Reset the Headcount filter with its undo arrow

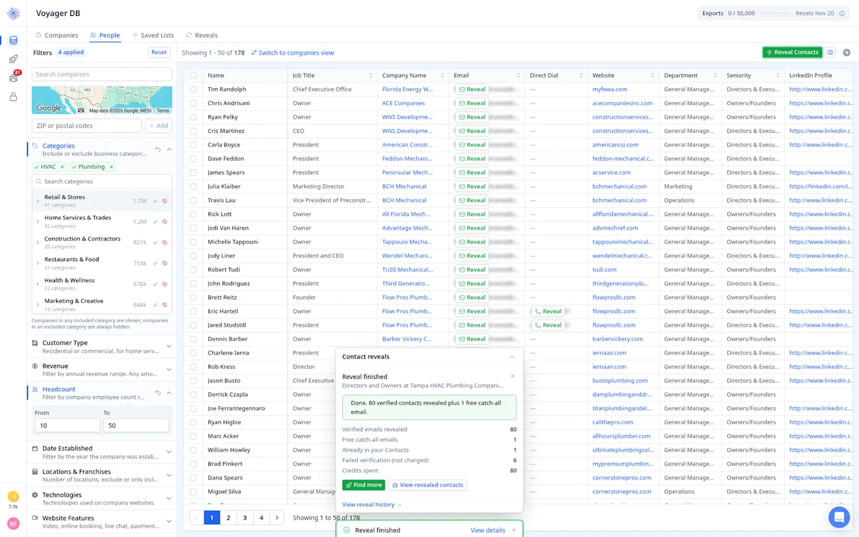click(158, 393)
